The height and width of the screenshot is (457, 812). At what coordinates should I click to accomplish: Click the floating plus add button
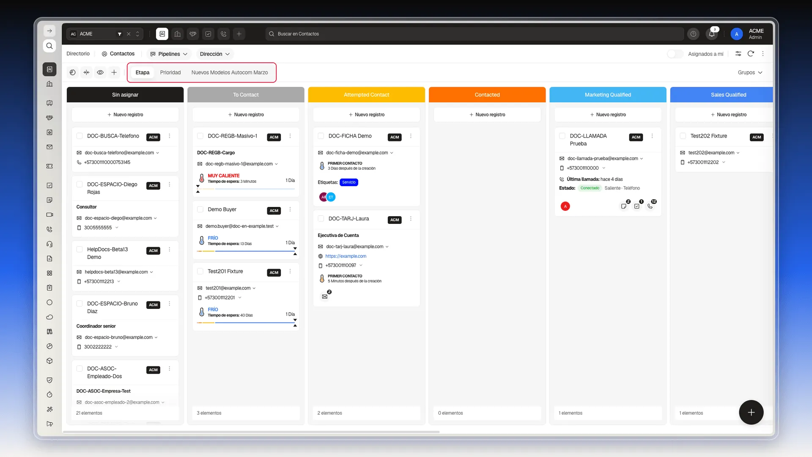click(x=751, y=412)
